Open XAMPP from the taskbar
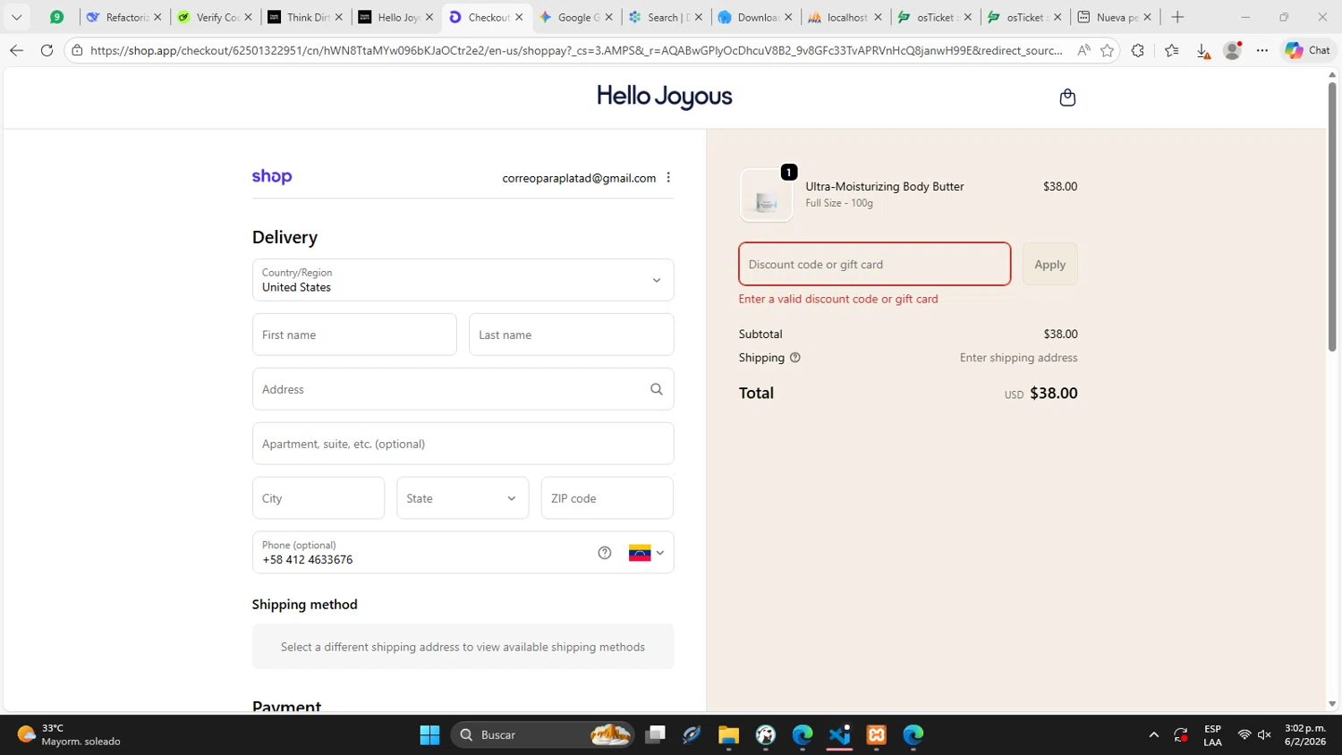This screenshot has height=755, width=1342. point(876,734)
